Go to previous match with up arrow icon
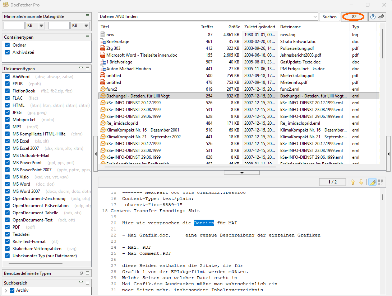The image size is (392, 296). click(x=353, y=182)
